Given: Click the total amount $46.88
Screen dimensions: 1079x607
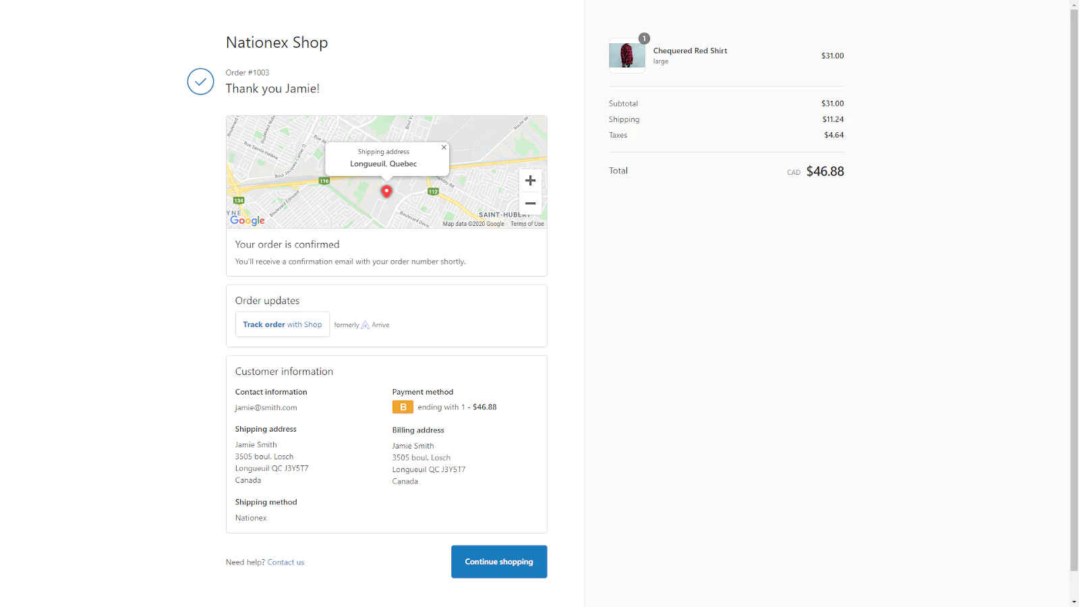Looking at the screenshot, I should [x=825, y=171].
